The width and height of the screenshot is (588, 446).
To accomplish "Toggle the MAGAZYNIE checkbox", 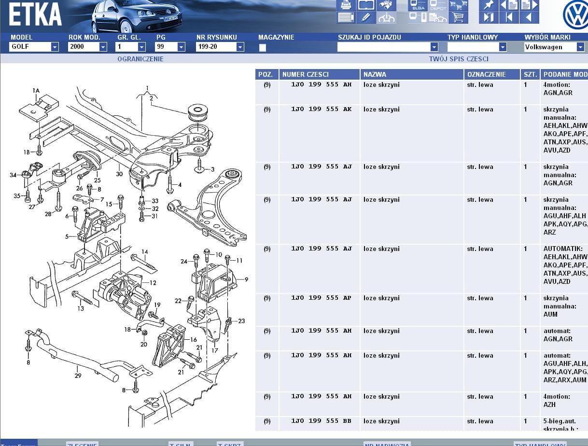I will (262, 48).
